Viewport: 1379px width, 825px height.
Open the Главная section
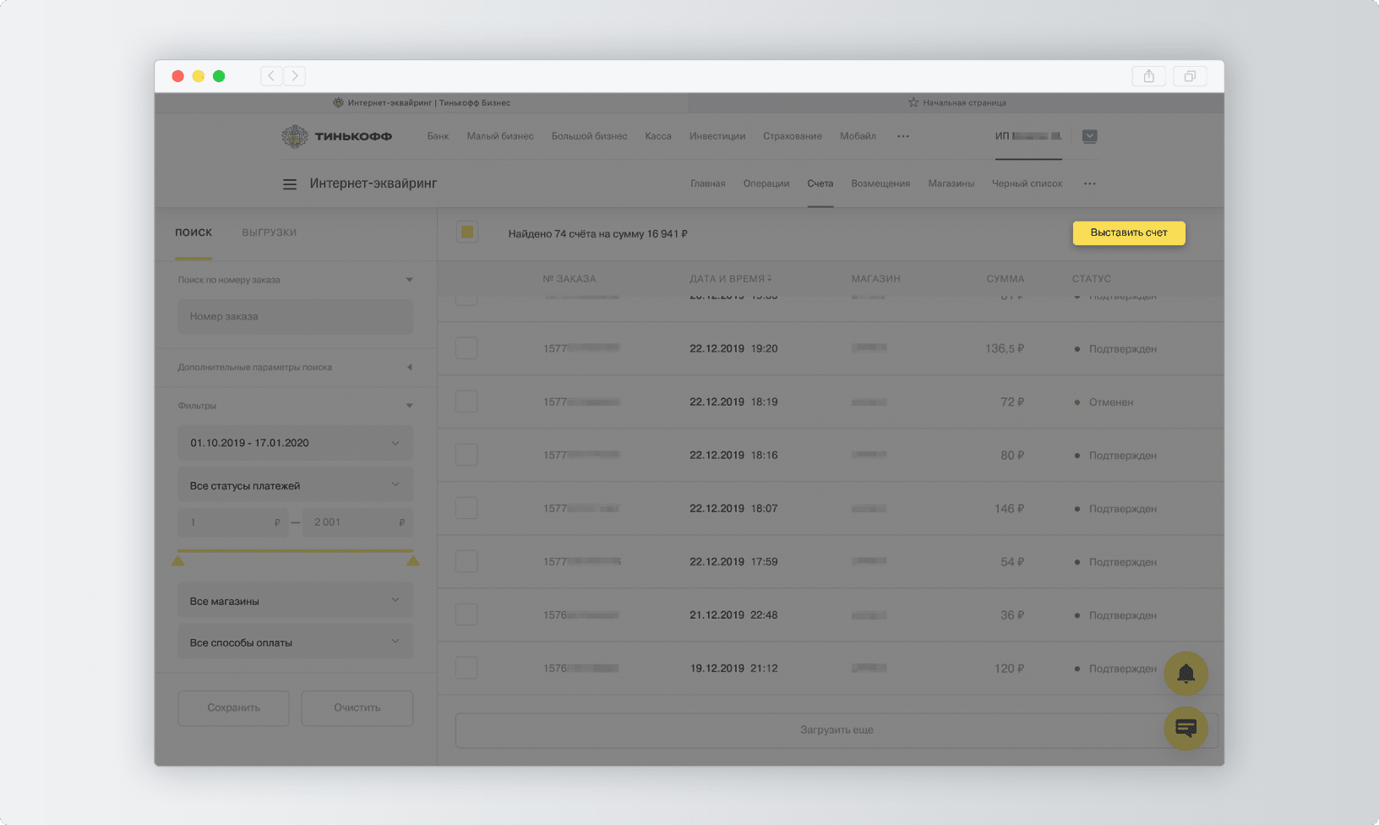(708, 183)
